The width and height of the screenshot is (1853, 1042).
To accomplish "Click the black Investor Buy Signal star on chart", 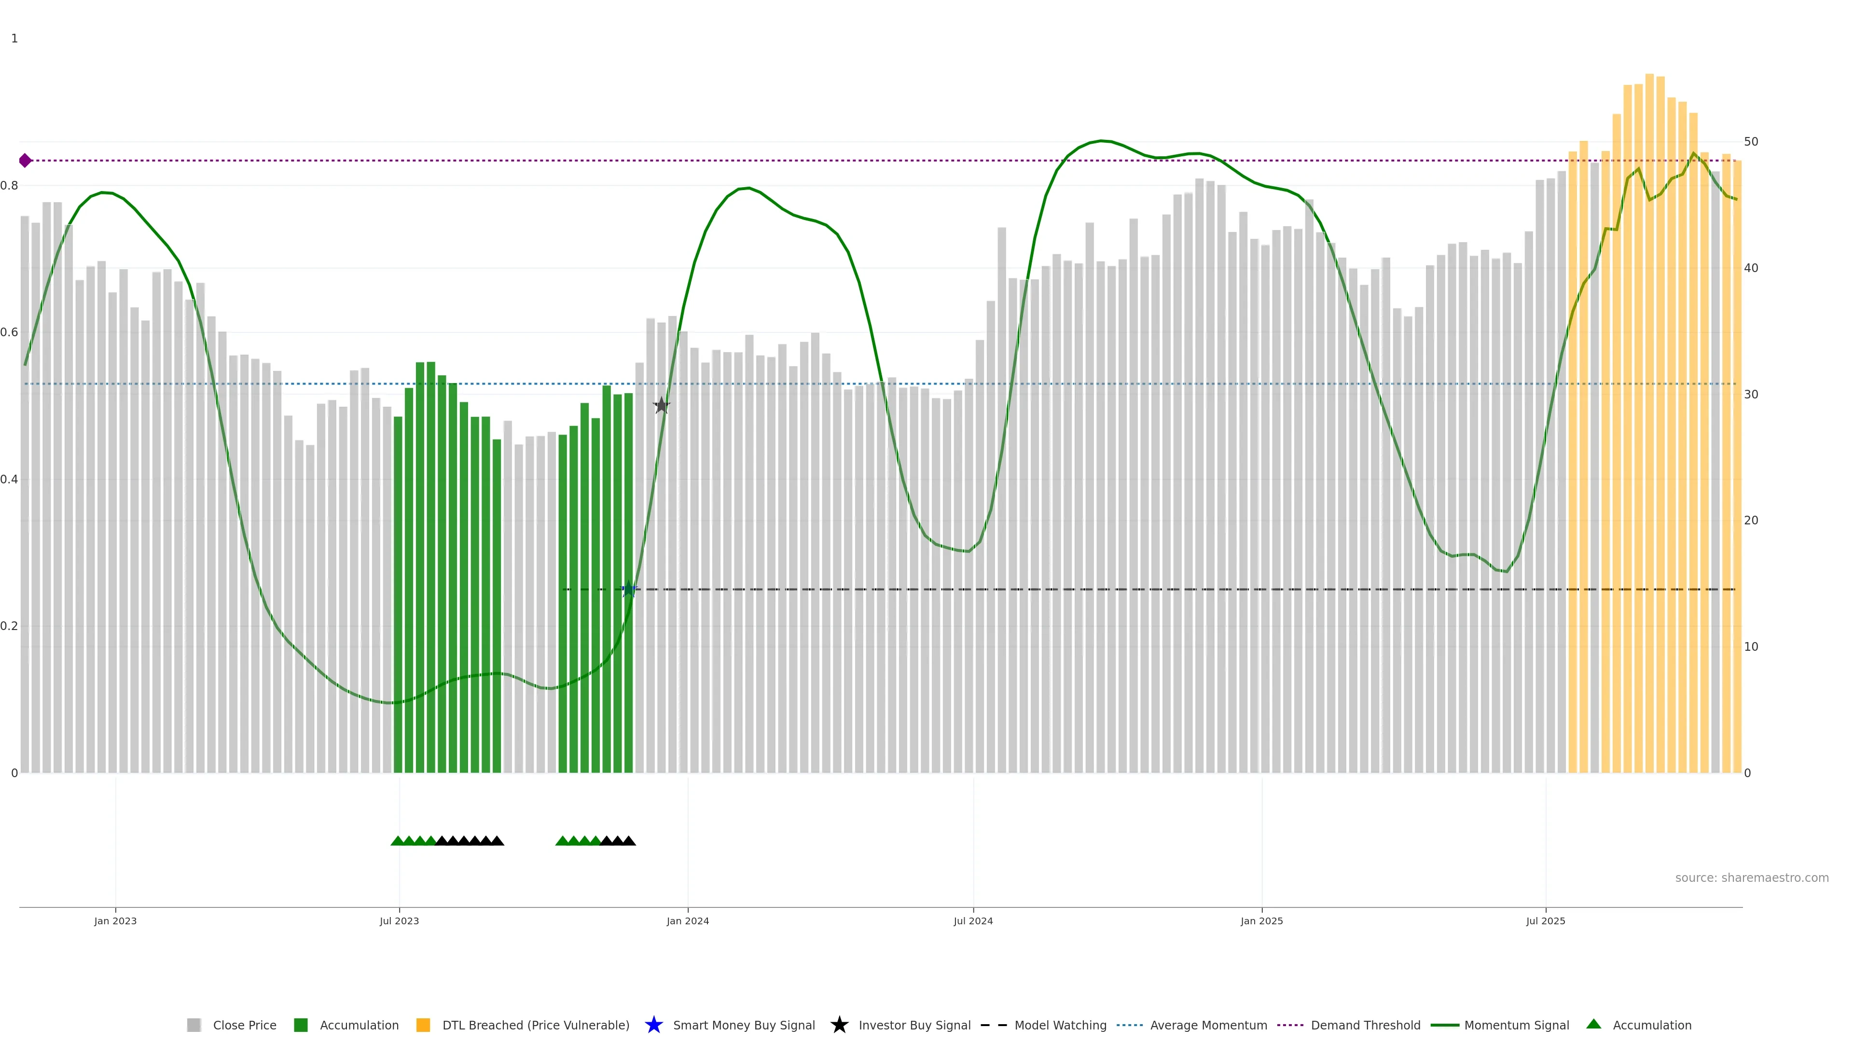I will coord(661,406).
